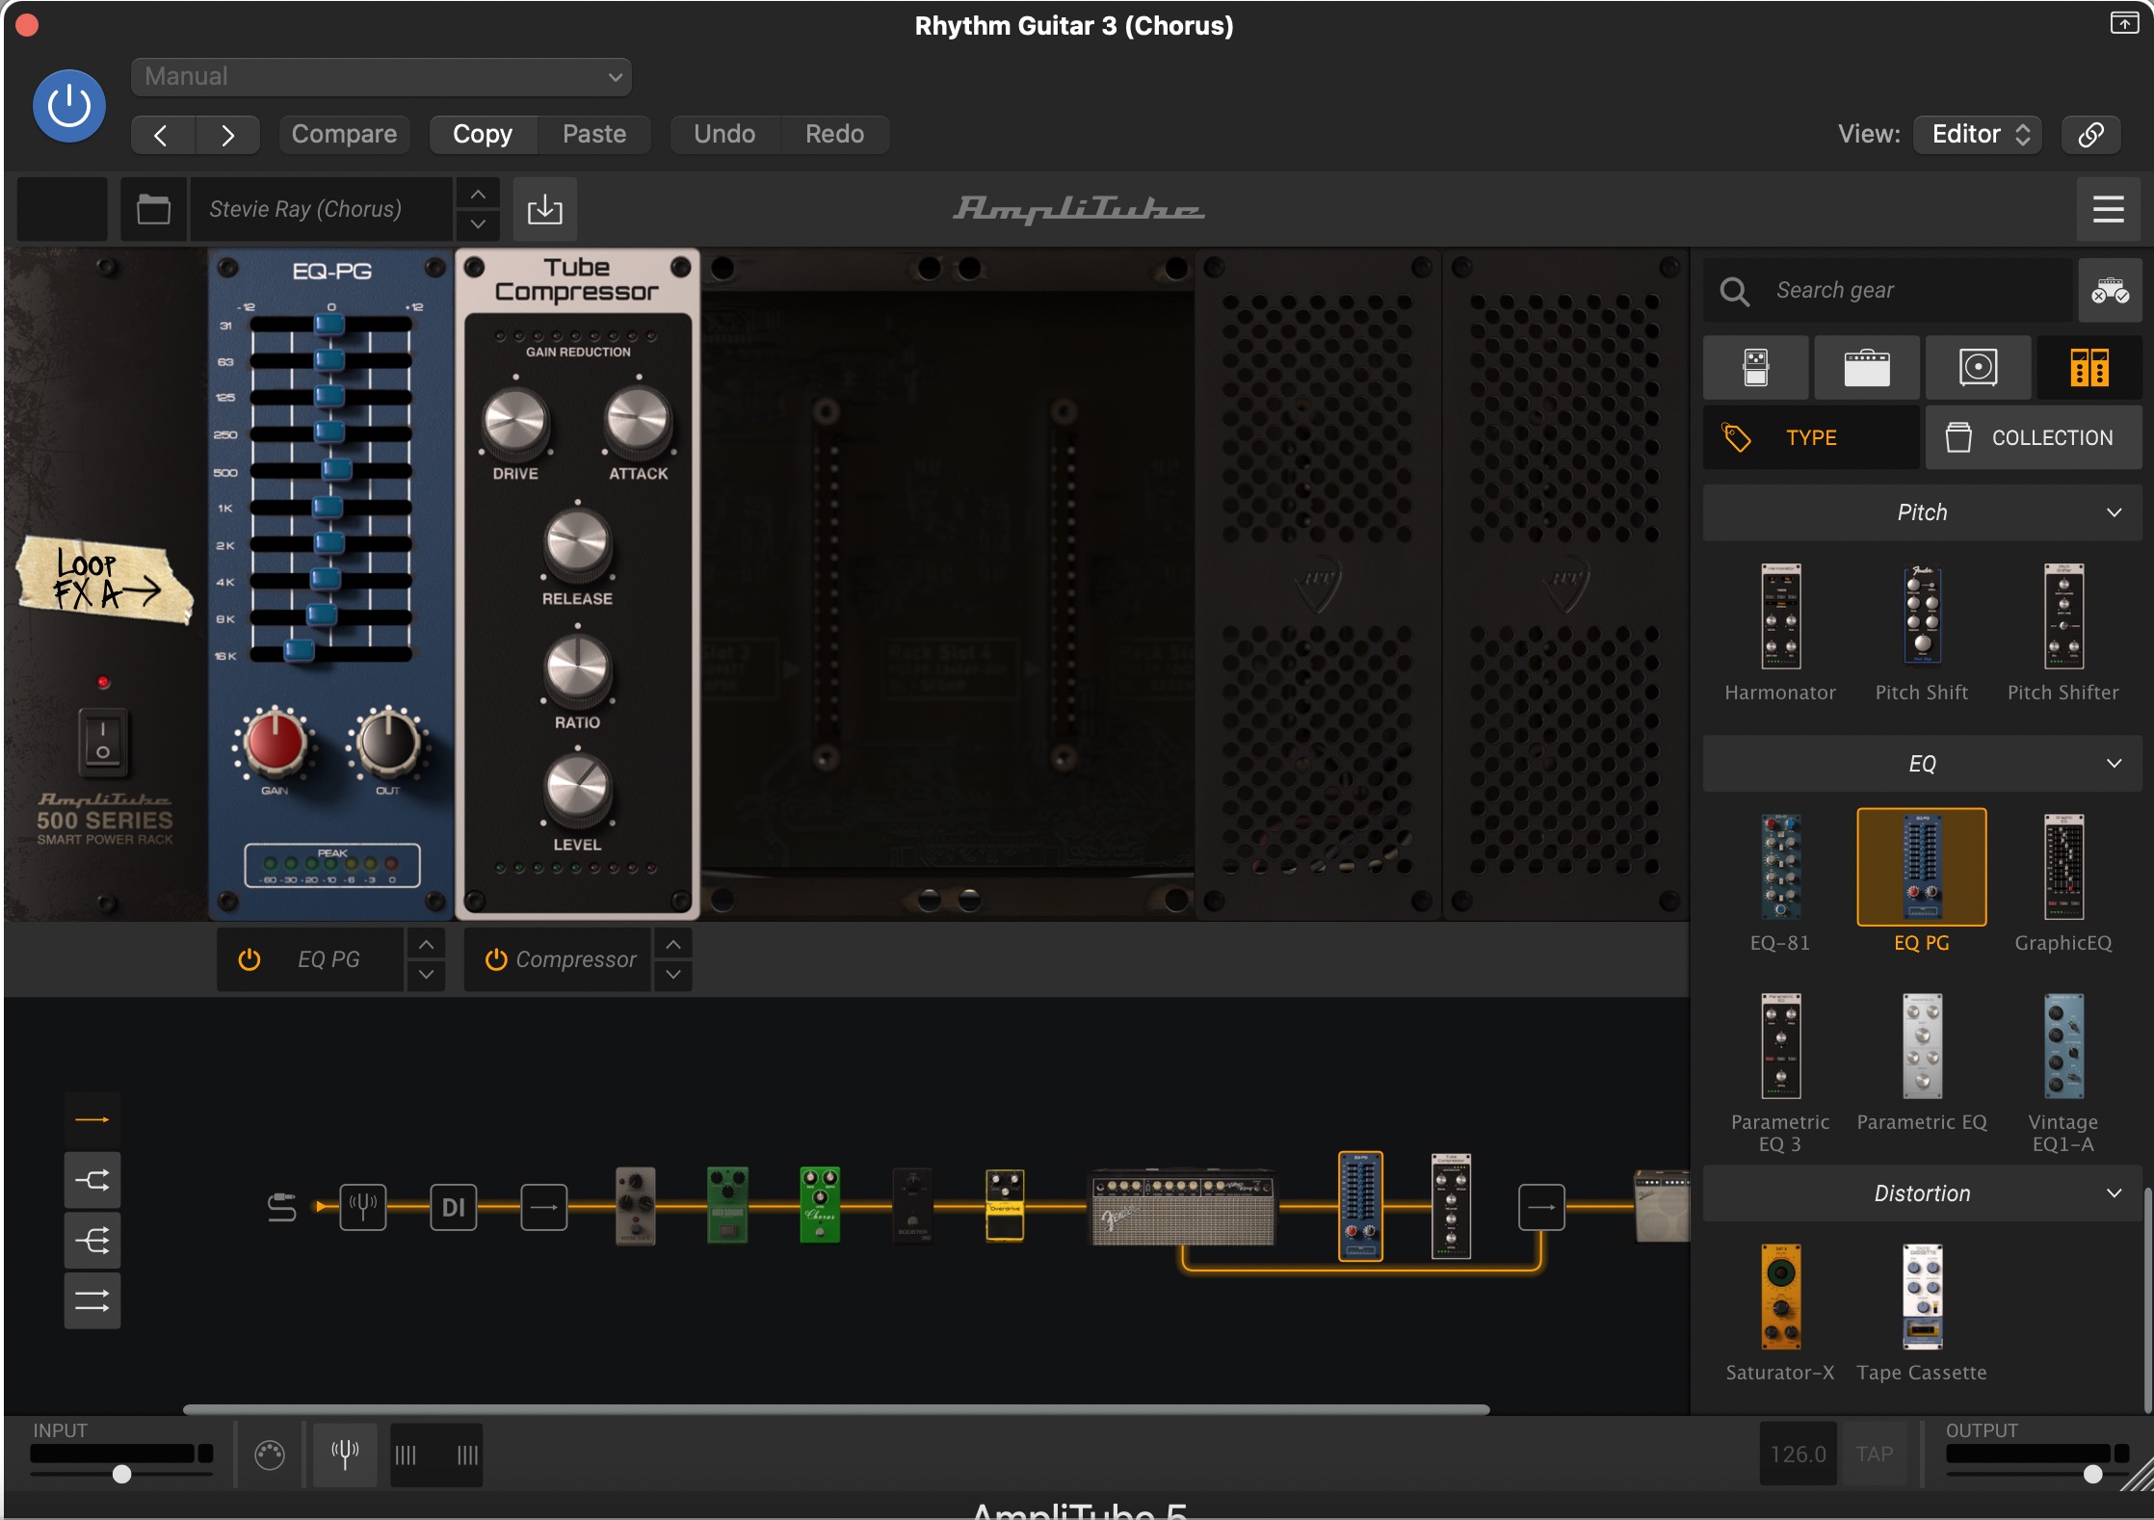The image size is (2154, 1520).
Task: Open the Manual preset dropdown
Action: (381, 77)
